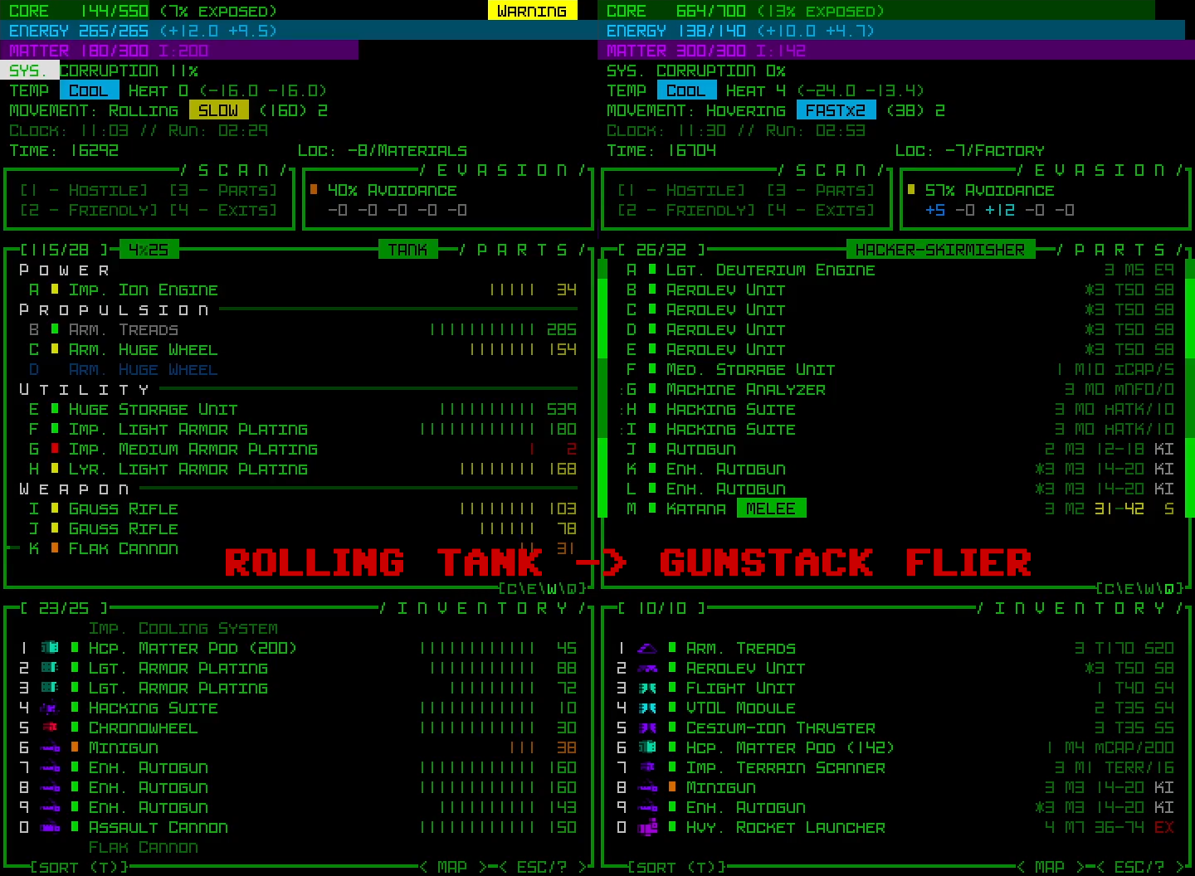Toggle the Imp. Ion Engine power state

pyautogui.click(x=53, y=290)
